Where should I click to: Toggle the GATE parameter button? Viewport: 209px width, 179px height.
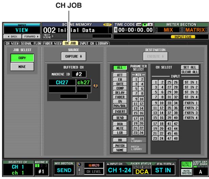pos(120,84)
